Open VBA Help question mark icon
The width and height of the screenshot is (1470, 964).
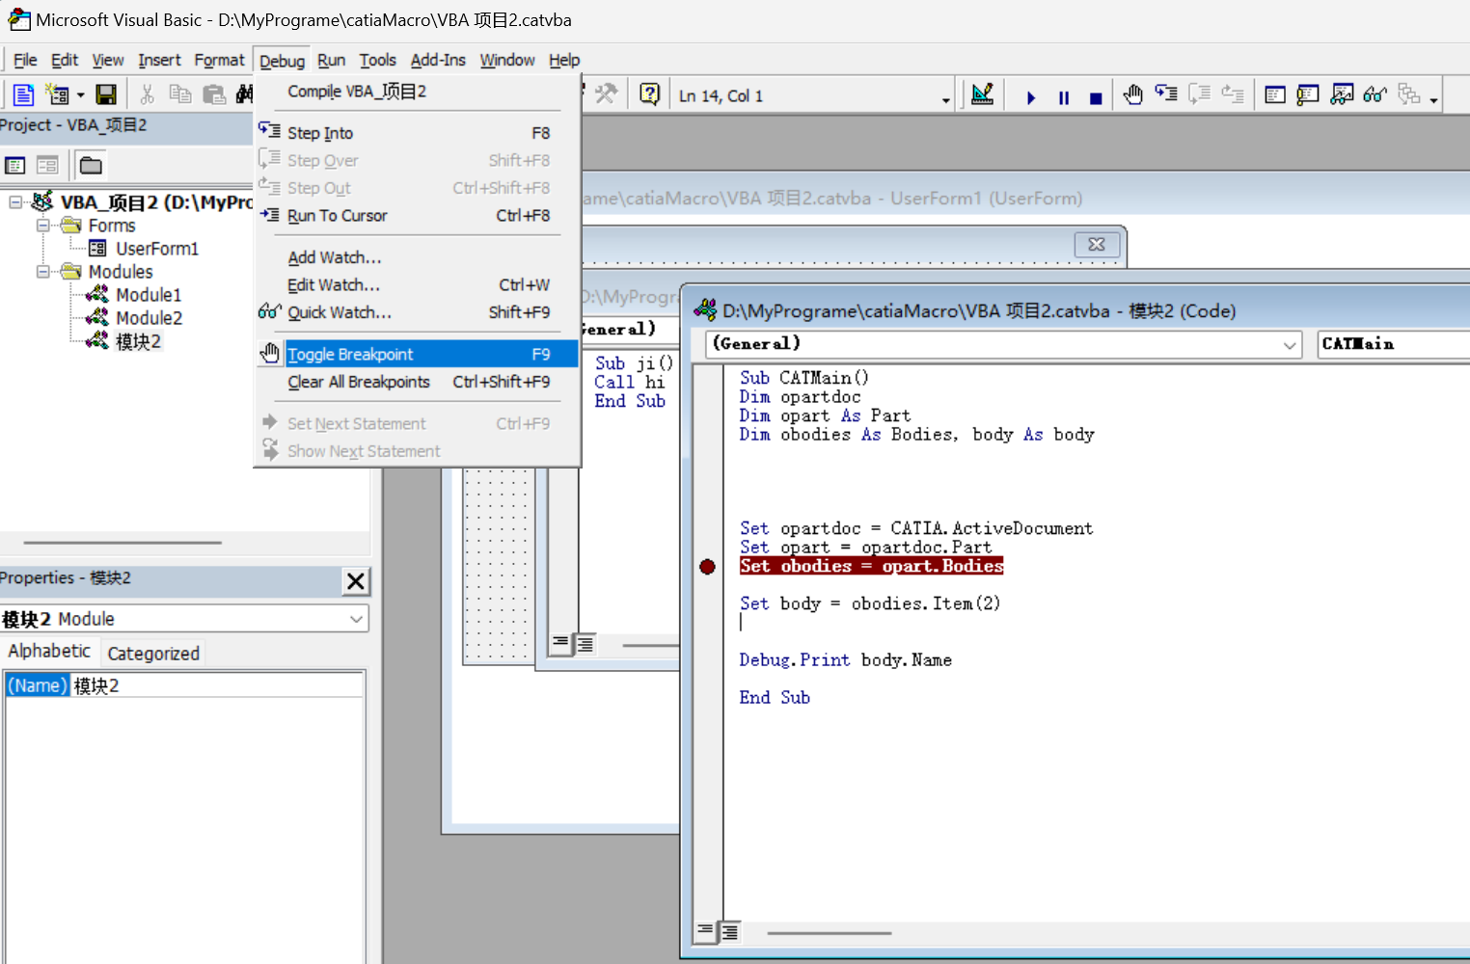tap(649, 94)
